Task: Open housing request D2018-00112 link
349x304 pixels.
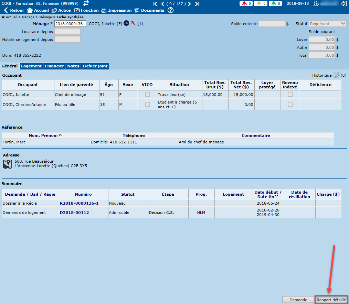Action: click(74, 213)
